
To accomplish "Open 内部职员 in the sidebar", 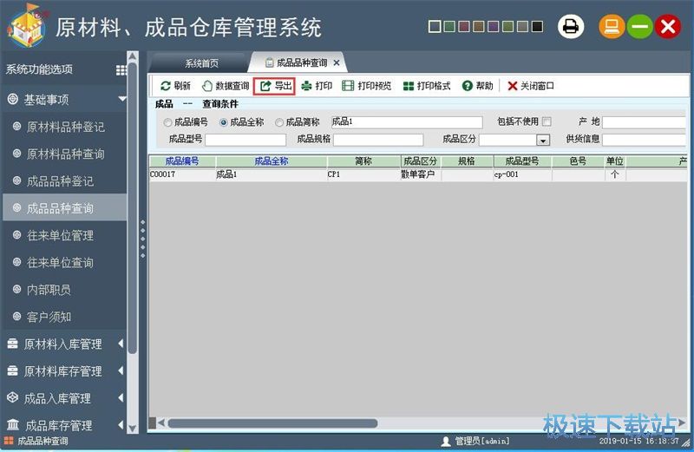I will coord(65,290).
